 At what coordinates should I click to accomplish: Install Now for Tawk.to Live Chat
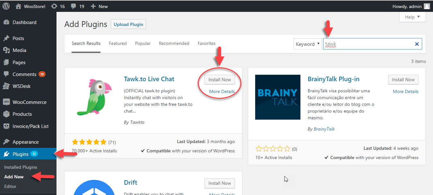[220, 80]
